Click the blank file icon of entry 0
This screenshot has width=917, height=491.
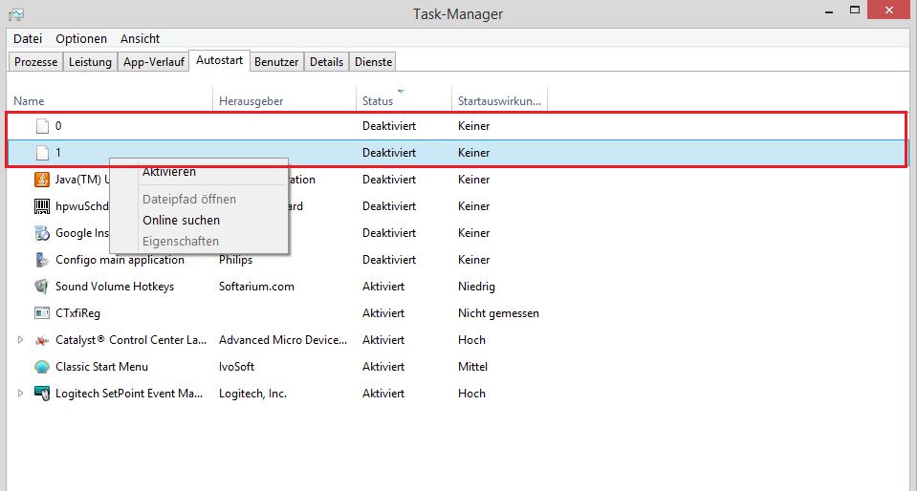pos(42,126)
